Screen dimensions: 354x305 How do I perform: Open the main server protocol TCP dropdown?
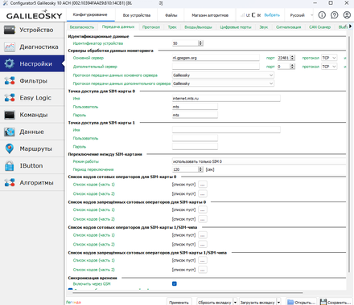(x=329, y=58)
